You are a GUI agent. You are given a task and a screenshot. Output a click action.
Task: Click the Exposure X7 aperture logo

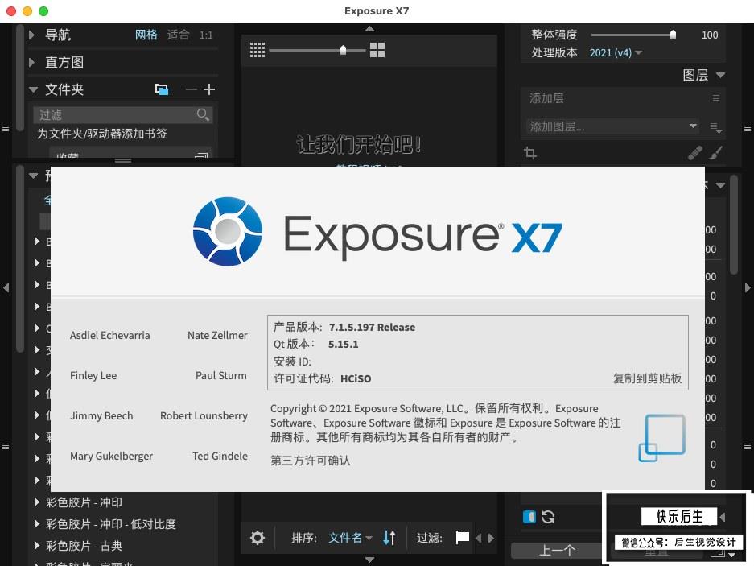pyautogui.click(x=228, y=232)
